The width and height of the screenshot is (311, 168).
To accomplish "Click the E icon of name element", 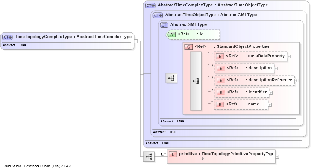I will pos(220,105).
